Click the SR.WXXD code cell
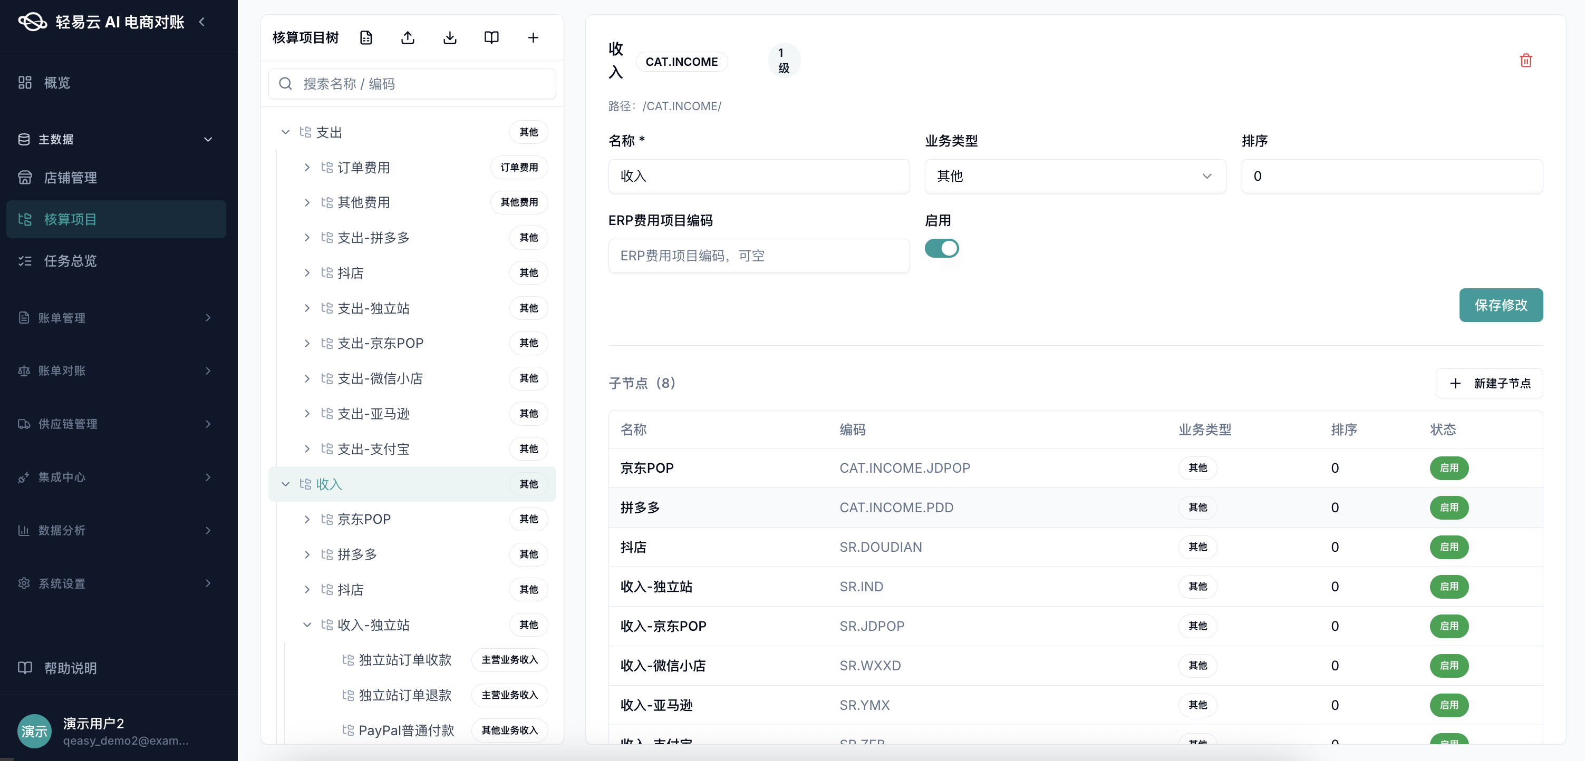The height and width of the screenshot is (761, 1585). pyautogui.click(x=870, y=666)
